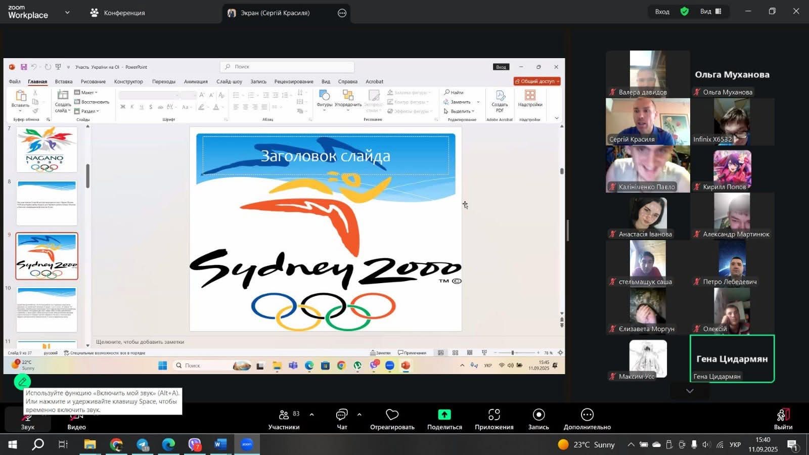809x455 pixels.
Task: Select Анастасія Іванова video tile
Action: coord(648,217)
